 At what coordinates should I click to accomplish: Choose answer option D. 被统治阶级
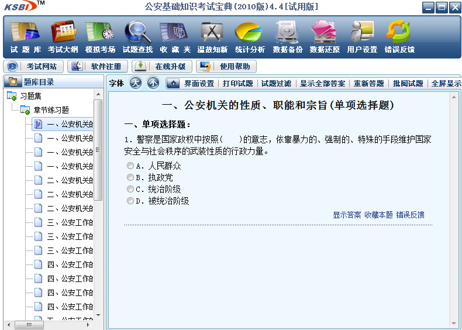[130, 201]
